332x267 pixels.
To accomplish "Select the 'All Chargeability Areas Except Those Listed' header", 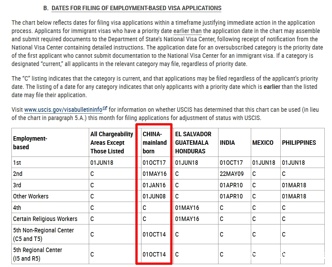I will tap(112, 143).
